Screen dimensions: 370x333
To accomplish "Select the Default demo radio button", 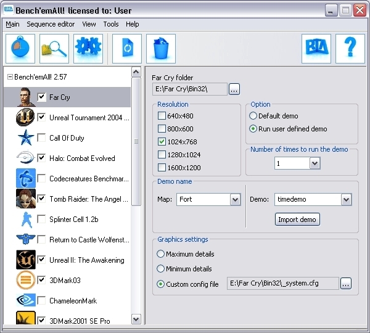I will point(253,116).
